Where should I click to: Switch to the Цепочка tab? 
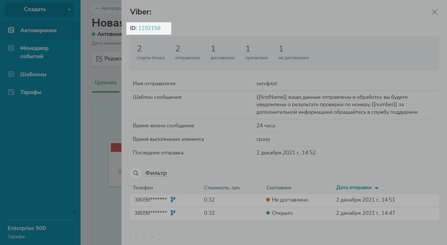pyautogui.click(x=106, y=83)
